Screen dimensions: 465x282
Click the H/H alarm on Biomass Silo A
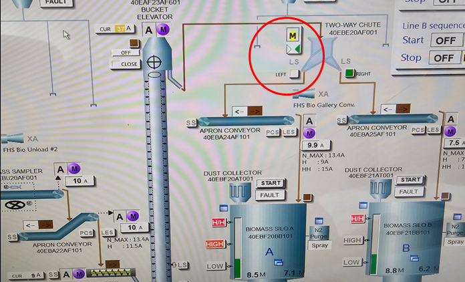click(x=218, y=221)
